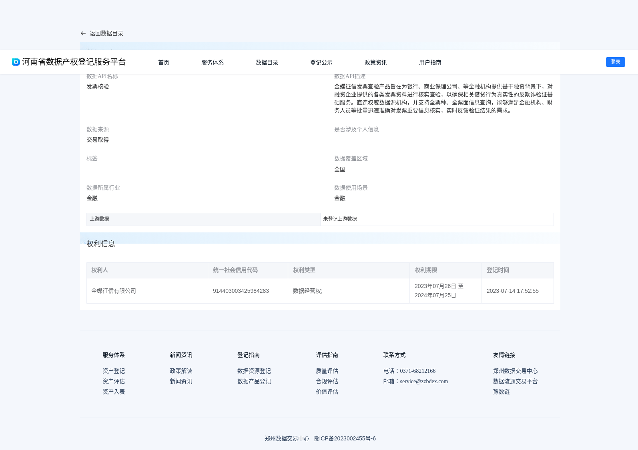Click the blue platform logo icon

[16, 62]
